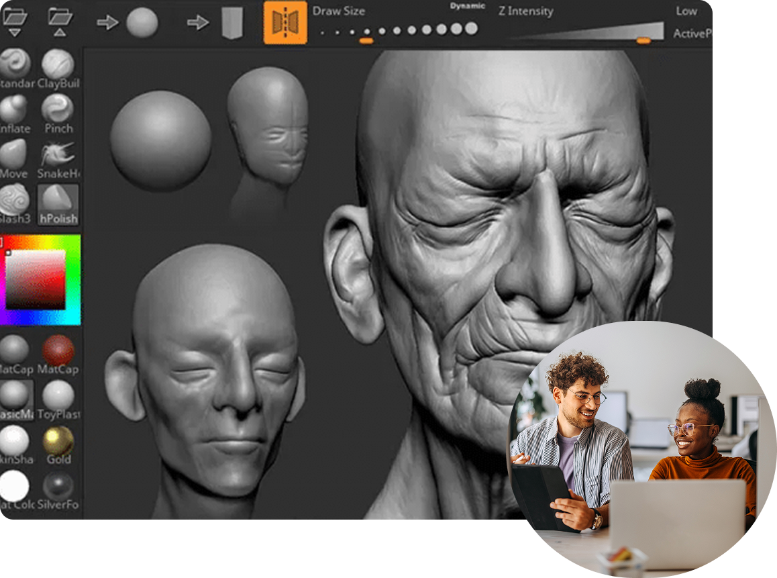This screenshot has height=578, width=777.
Task: Click the Draw Size slider handle
Action: (x=366, y=41)
